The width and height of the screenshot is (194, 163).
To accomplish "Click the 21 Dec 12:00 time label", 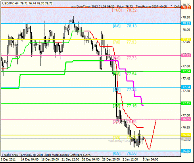I will pos(70,159).
